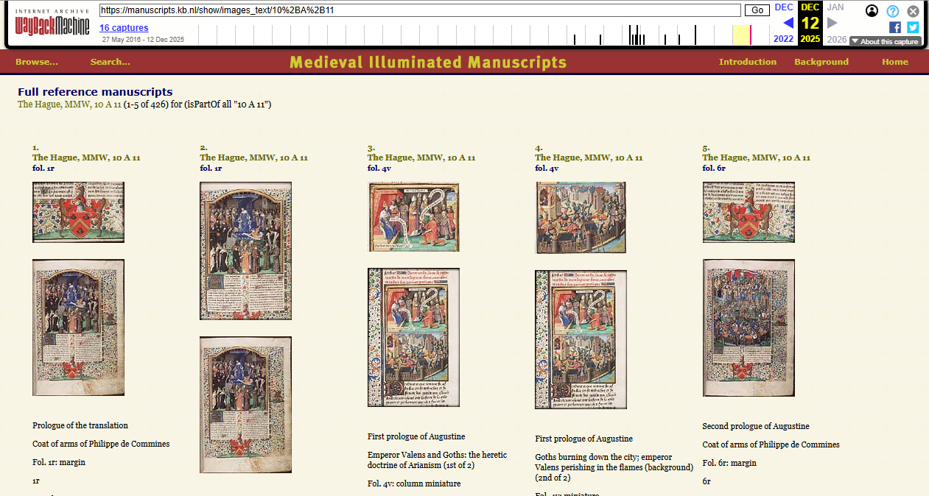
Task: Open the 16 captures link
Action: [124, 28]
